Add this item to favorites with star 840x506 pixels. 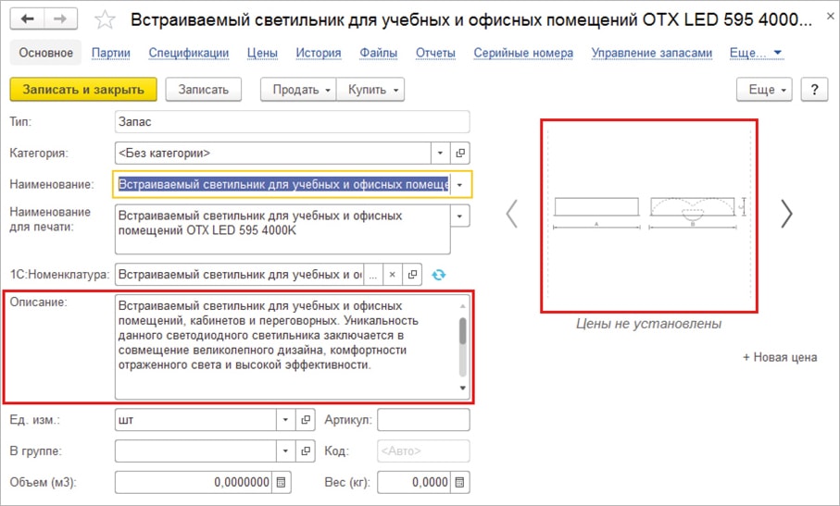[107, 20]
